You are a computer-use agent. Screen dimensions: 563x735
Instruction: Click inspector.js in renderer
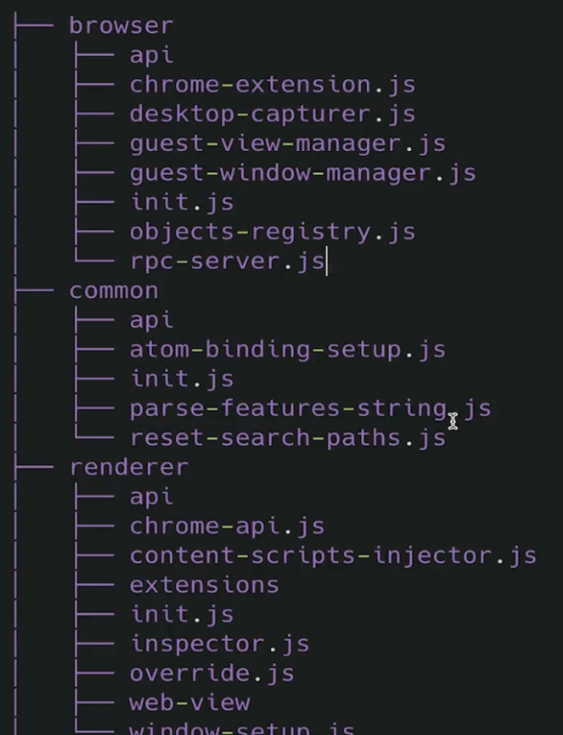point(219,644)
